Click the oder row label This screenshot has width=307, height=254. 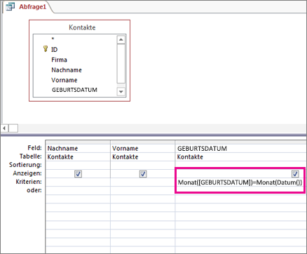pos(34,190)
